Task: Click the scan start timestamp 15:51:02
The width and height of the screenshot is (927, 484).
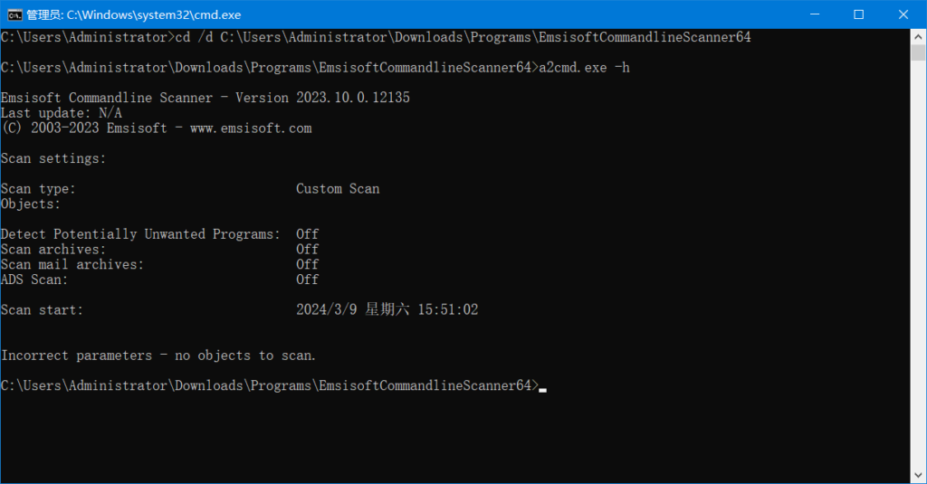Action: pos(447,309)
